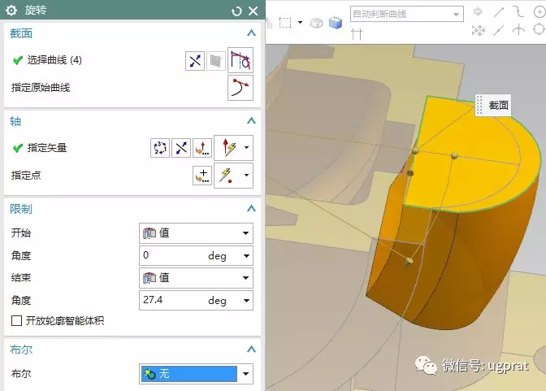The image size is (546, 391).
Task: Click the 指定原始曲线 curve icon
Action: pos(240,88)
